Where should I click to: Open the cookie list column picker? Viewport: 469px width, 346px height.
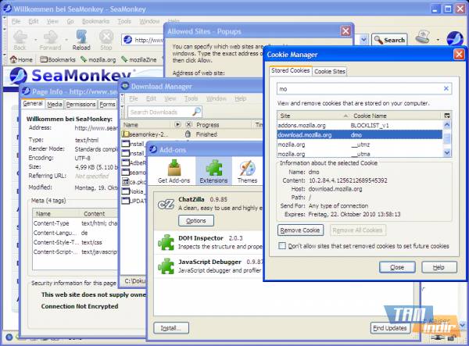pyautogui.click(x=447, y=116)
